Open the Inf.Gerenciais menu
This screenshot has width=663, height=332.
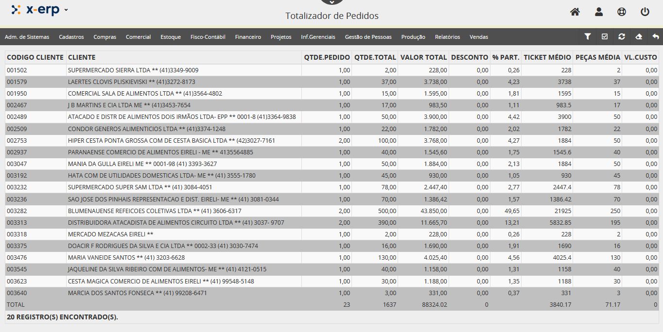(x=318, y=37)
